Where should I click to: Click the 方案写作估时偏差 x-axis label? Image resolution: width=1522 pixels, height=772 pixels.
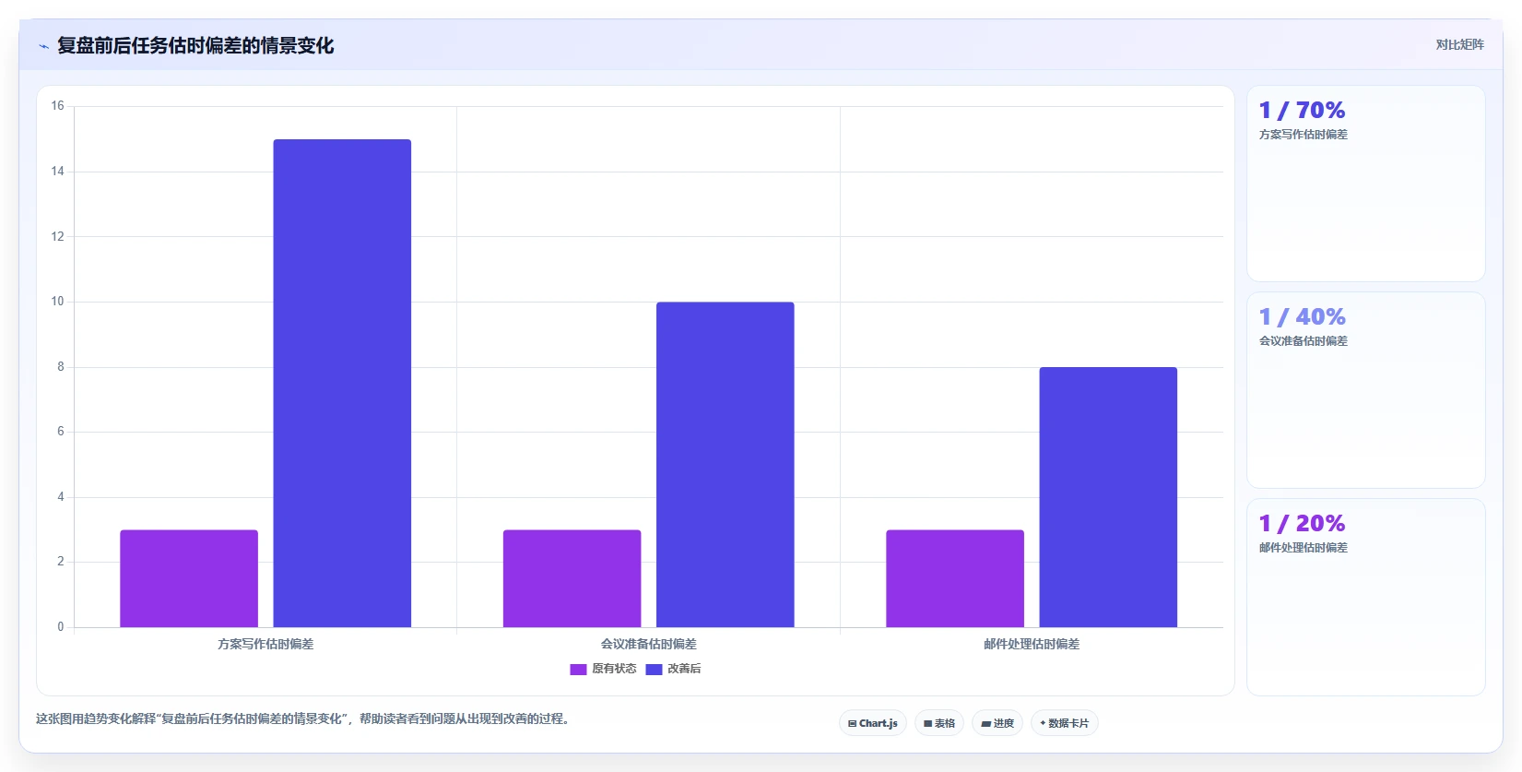pos(265,644)
